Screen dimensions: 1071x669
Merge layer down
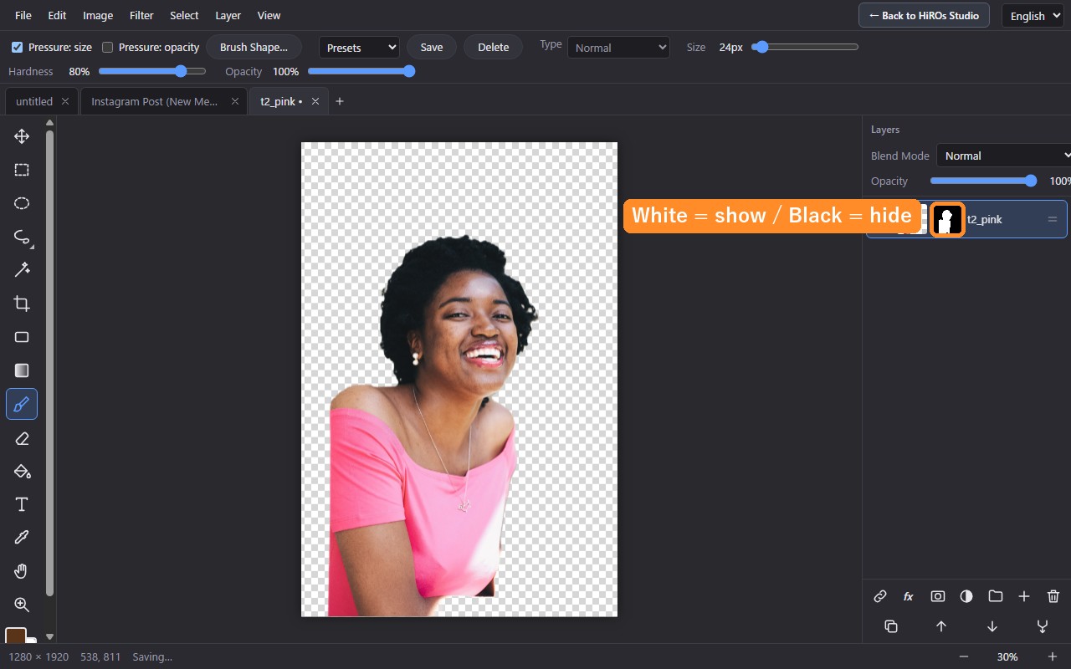1043,626
